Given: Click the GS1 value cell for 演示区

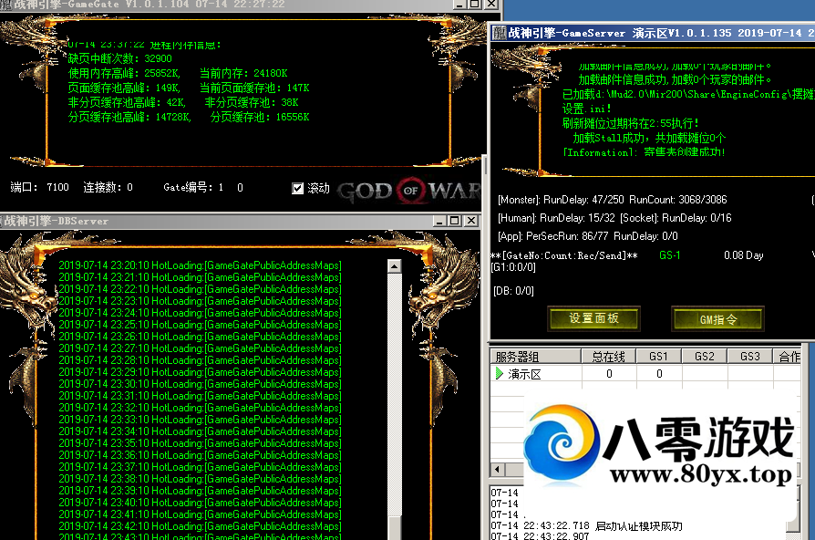Looking at the screenshot, I should [659, 373].
